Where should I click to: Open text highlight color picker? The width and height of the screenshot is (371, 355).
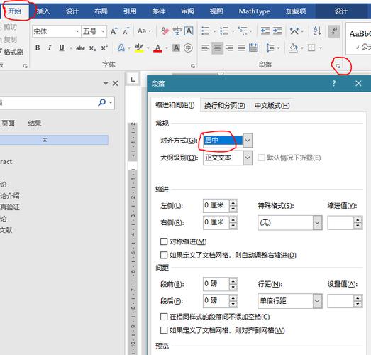click(148, 48)
